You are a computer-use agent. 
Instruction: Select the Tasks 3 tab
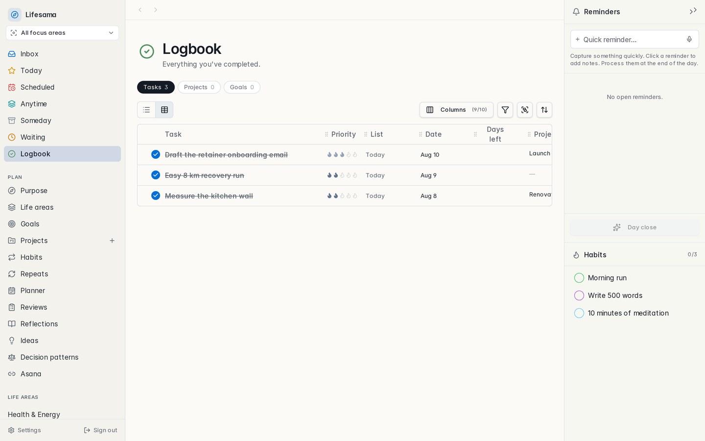click(x=156, y=87)
